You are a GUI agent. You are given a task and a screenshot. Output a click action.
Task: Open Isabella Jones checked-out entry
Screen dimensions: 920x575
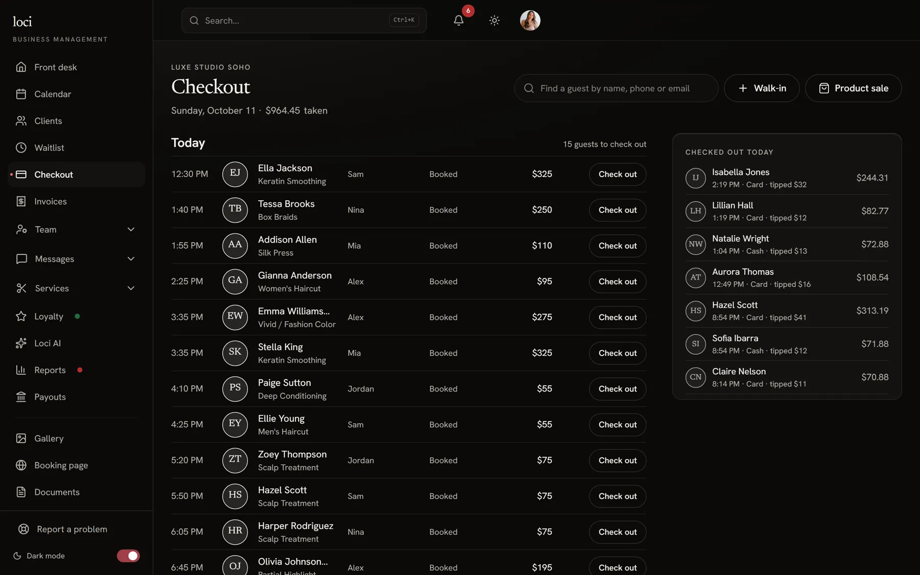point(787,178)
